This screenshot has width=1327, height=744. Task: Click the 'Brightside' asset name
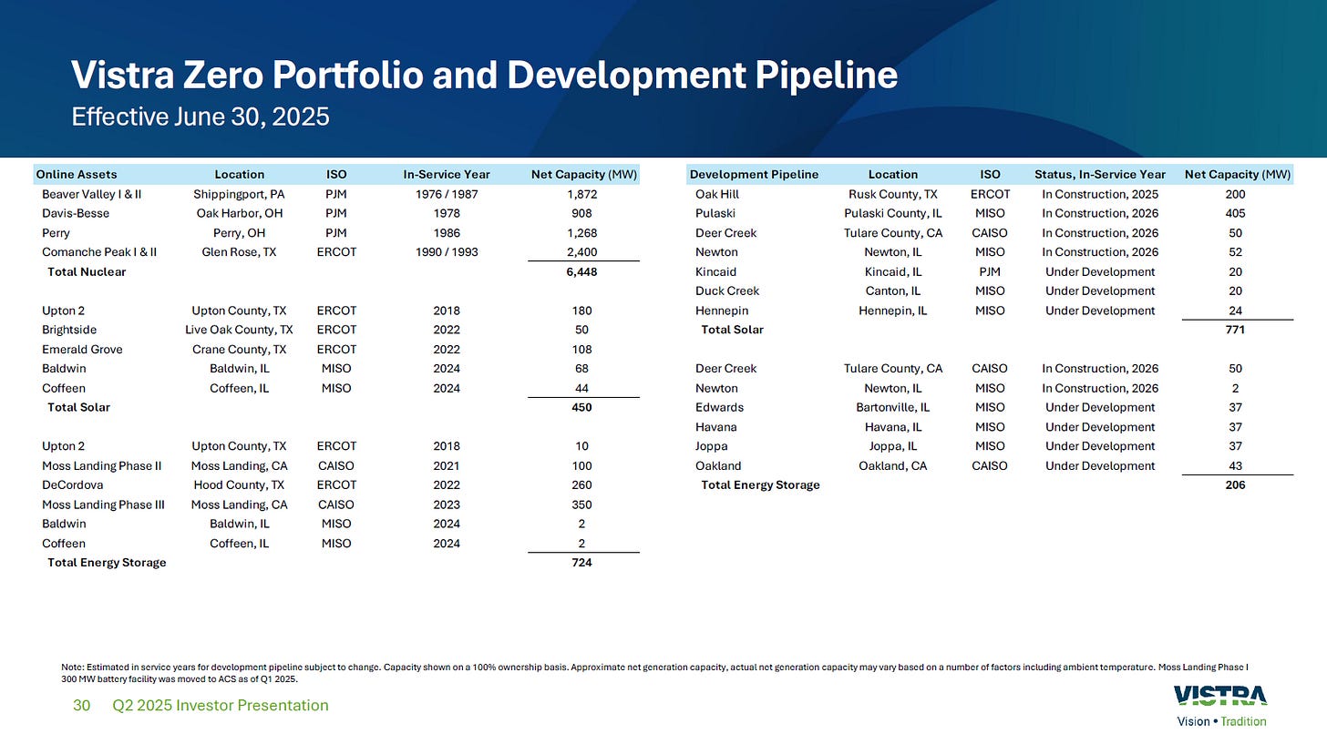68,330
